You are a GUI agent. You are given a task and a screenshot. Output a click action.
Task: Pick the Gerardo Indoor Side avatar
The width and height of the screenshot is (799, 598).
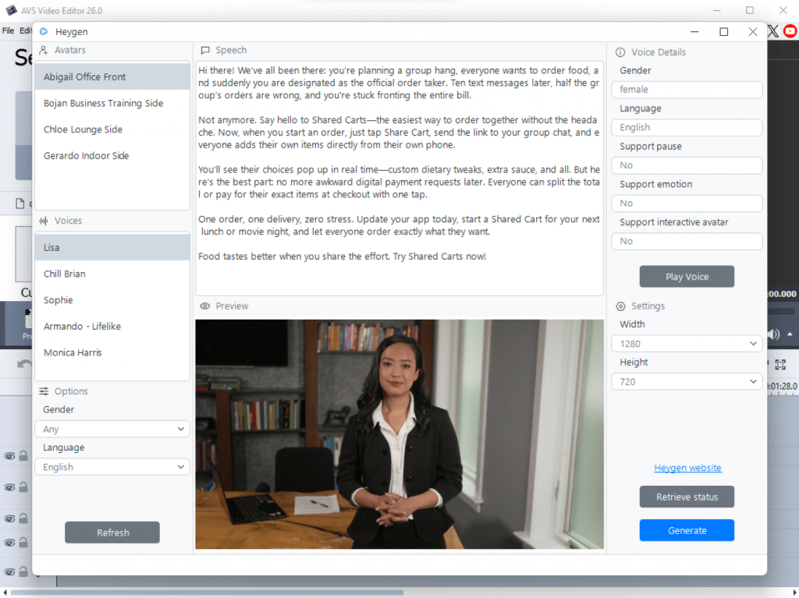click(112, 156)
